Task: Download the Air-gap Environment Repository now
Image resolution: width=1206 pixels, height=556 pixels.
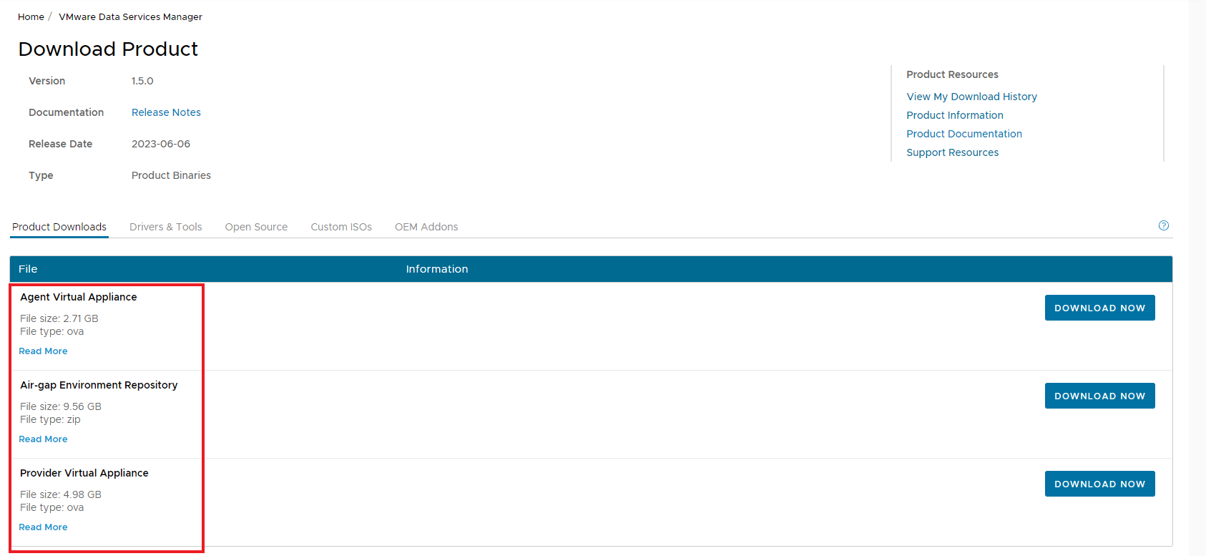Action: tap(1099, 396)
